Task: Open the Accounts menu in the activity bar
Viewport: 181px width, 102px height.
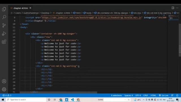Action: point(4,81)
